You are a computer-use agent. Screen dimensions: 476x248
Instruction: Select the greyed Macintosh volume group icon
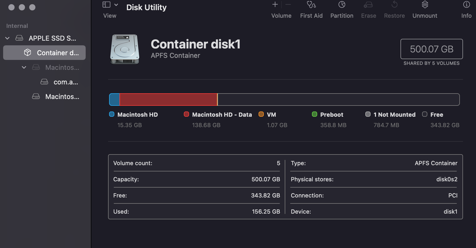tap(36, 67)
